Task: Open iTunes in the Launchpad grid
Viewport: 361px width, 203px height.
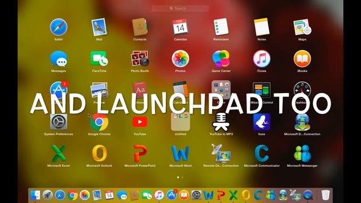Action: point(262,59)
